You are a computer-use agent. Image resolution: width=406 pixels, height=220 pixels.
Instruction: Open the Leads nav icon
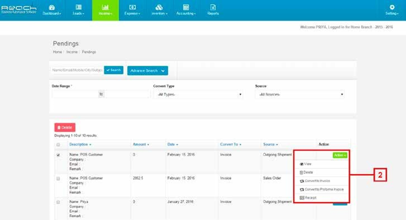point(79,7)
